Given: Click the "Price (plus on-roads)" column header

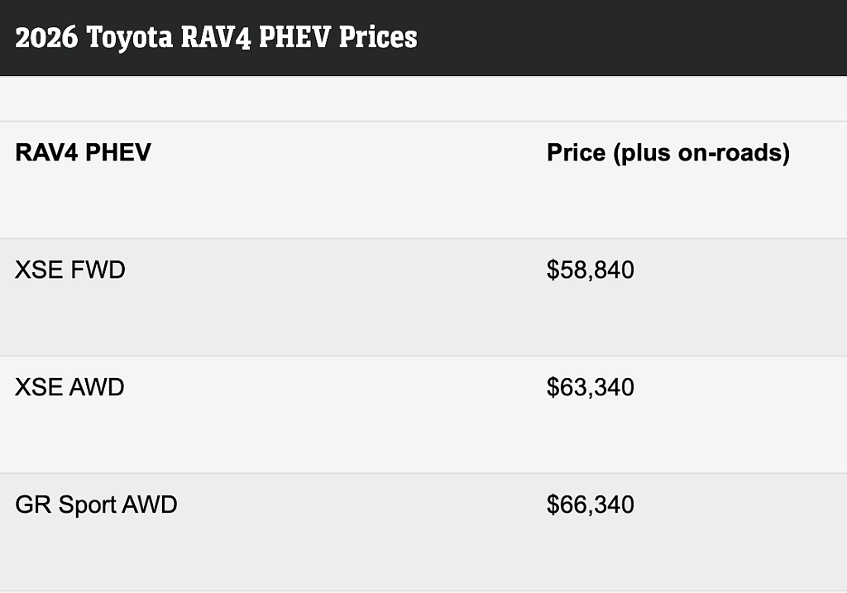Looking at the screenshot, I should tap(668, 152).
